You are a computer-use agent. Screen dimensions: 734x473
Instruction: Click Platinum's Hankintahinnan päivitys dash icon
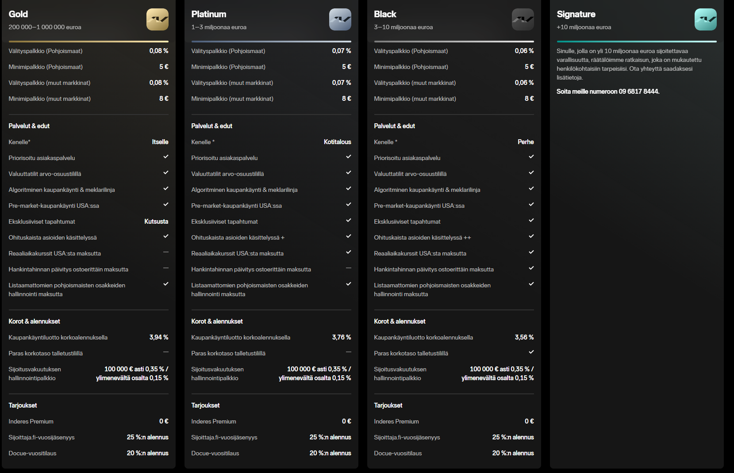click(x=349, y=268)
